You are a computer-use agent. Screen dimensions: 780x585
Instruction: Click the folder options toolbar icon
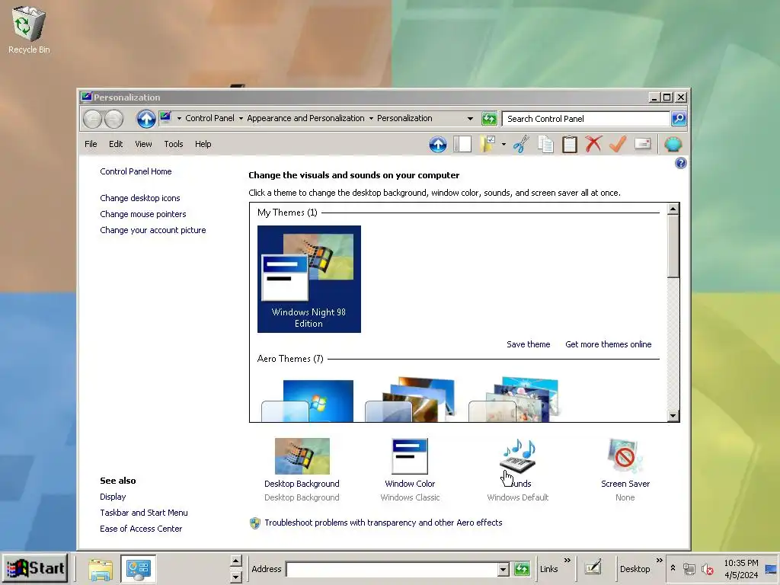(487, 144)
